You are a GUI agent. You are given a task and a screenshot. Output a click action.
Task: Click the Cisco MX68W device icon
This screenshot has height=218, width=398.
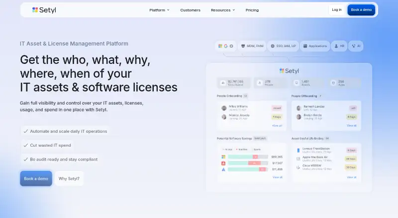tap(298, 167)
